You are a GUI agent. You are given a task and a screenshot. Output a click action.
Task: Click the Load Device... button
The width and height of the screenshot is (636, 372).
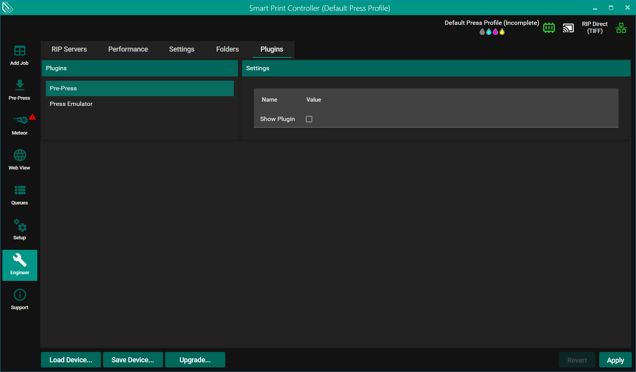(x=71, y=360)
